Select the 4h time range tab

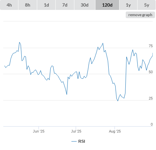(9, 5)
